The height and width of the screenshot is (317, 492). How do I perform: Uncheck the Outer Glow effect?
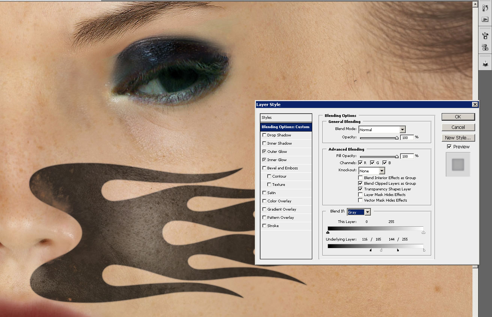264,152
